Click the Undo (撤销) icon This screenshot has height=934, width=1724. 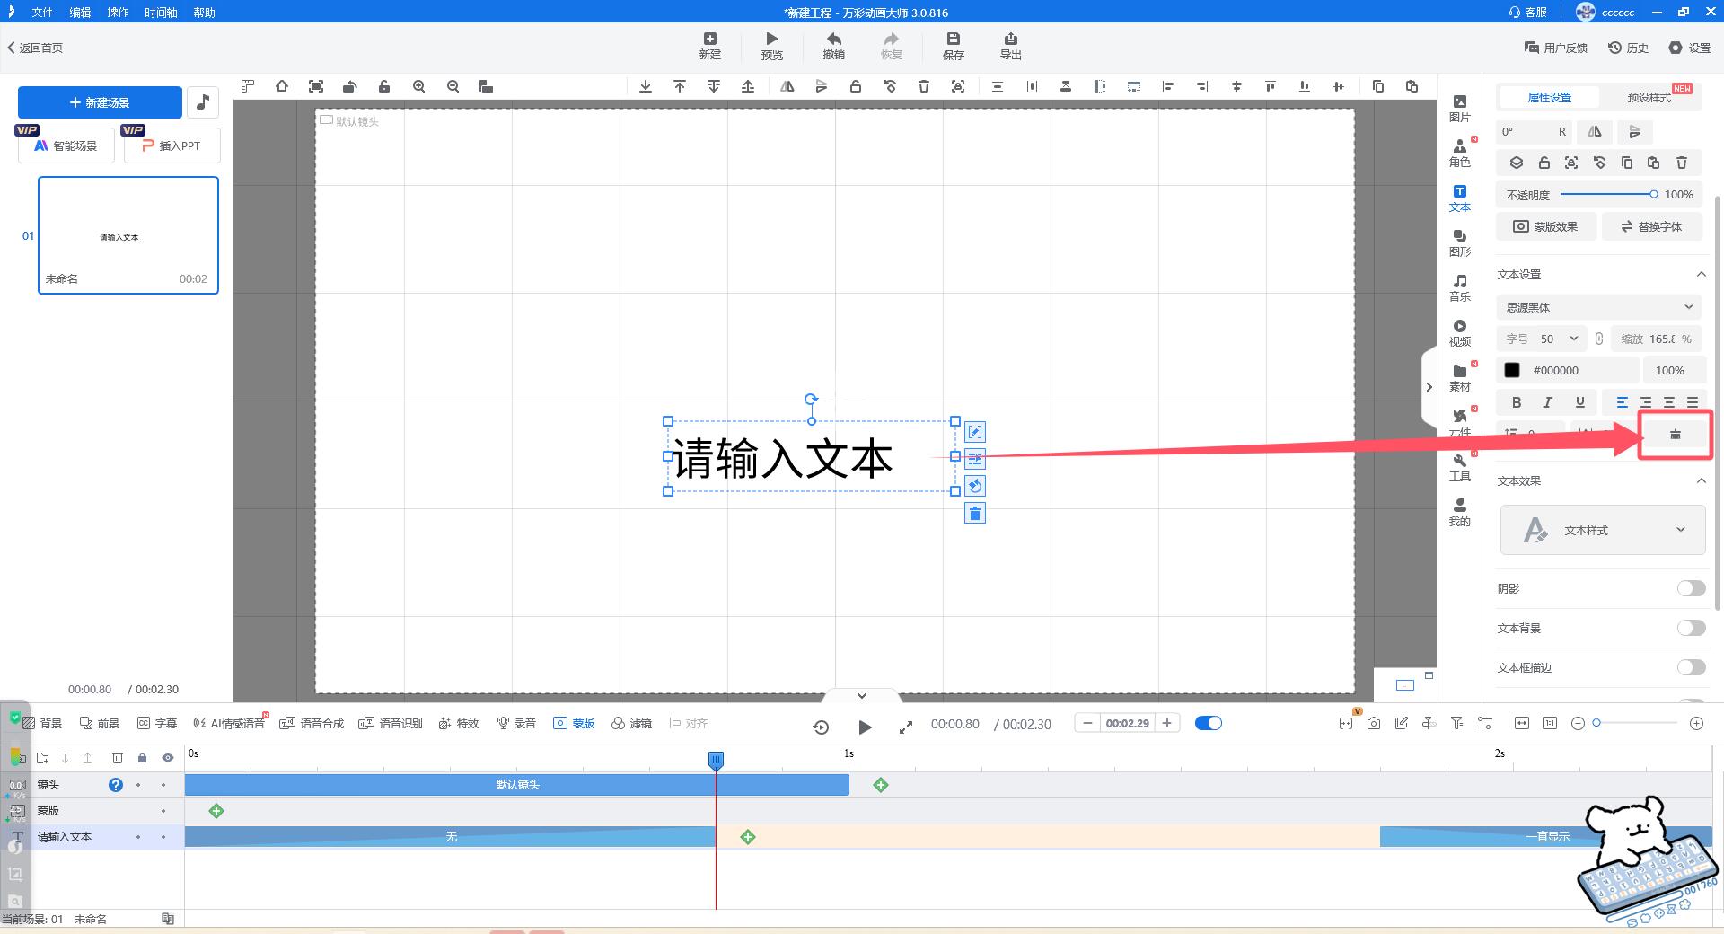pyautogui.click(x=833, y=40)
